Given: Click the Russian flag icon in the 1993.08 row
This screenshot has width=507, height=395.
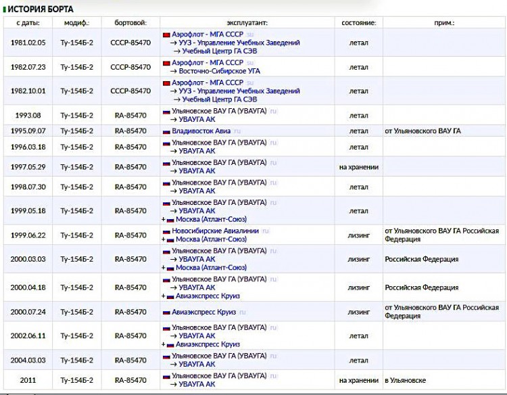Looking at the screenshot, I should click(166, 112).
